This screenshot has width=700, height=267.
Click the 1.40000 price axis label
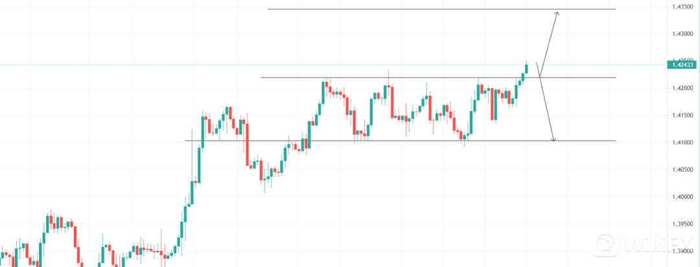[x=684, y=197]
